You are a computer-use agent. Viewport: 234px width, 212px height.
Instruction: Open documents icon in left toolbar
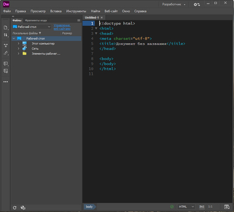5,27
